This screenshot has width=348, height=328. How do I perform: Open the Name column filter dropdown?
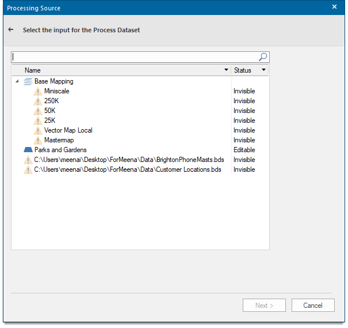[x=226, y=70]
